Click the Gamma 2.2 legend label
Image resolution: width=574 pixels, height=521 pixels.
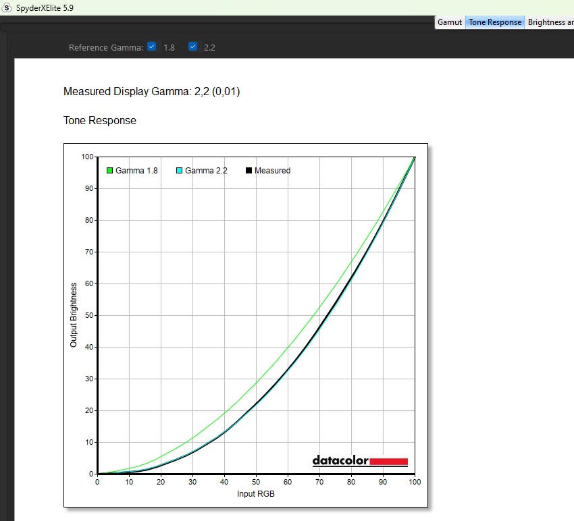(x=206, y=171)
